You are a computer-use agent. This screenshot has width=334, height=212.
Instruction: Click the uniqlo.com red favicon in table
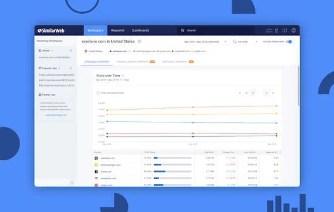[96, 185]
